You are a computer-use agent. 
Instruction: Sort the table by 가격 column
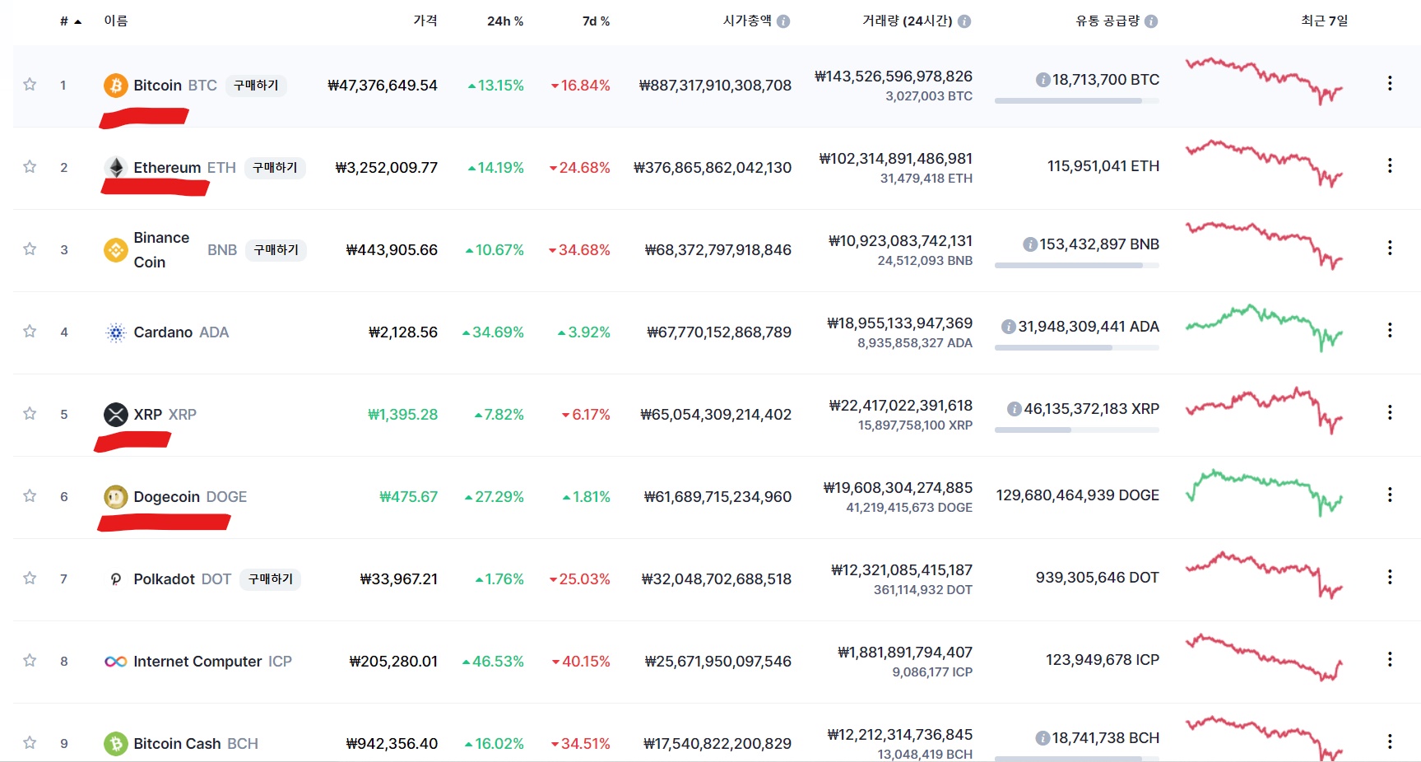[425, 21]
